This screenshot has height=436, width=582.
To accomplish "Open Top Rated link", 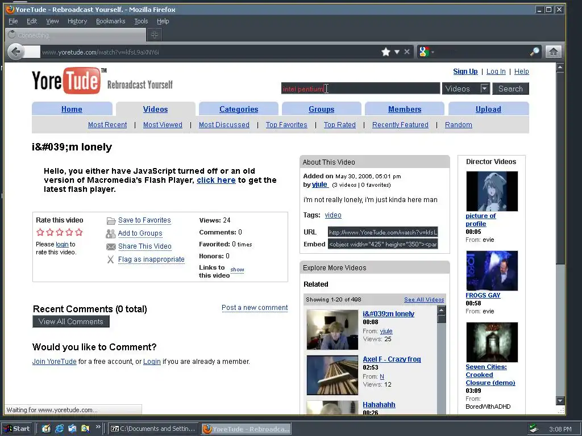I will (x=340, y=125).
